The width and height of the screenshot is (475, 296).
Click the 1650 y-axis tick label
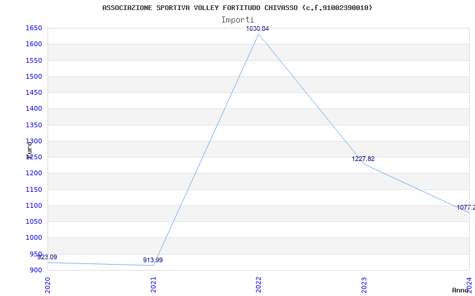click(x=34, y=28)
